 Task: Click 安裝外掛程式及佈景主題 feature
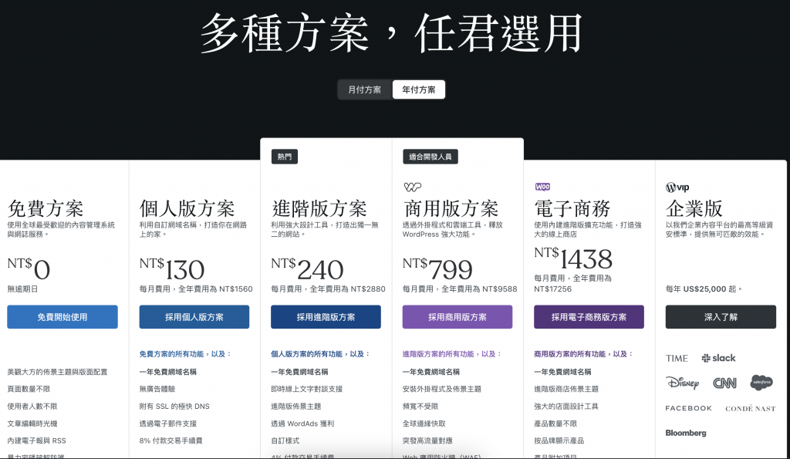[x=442, y=389]
